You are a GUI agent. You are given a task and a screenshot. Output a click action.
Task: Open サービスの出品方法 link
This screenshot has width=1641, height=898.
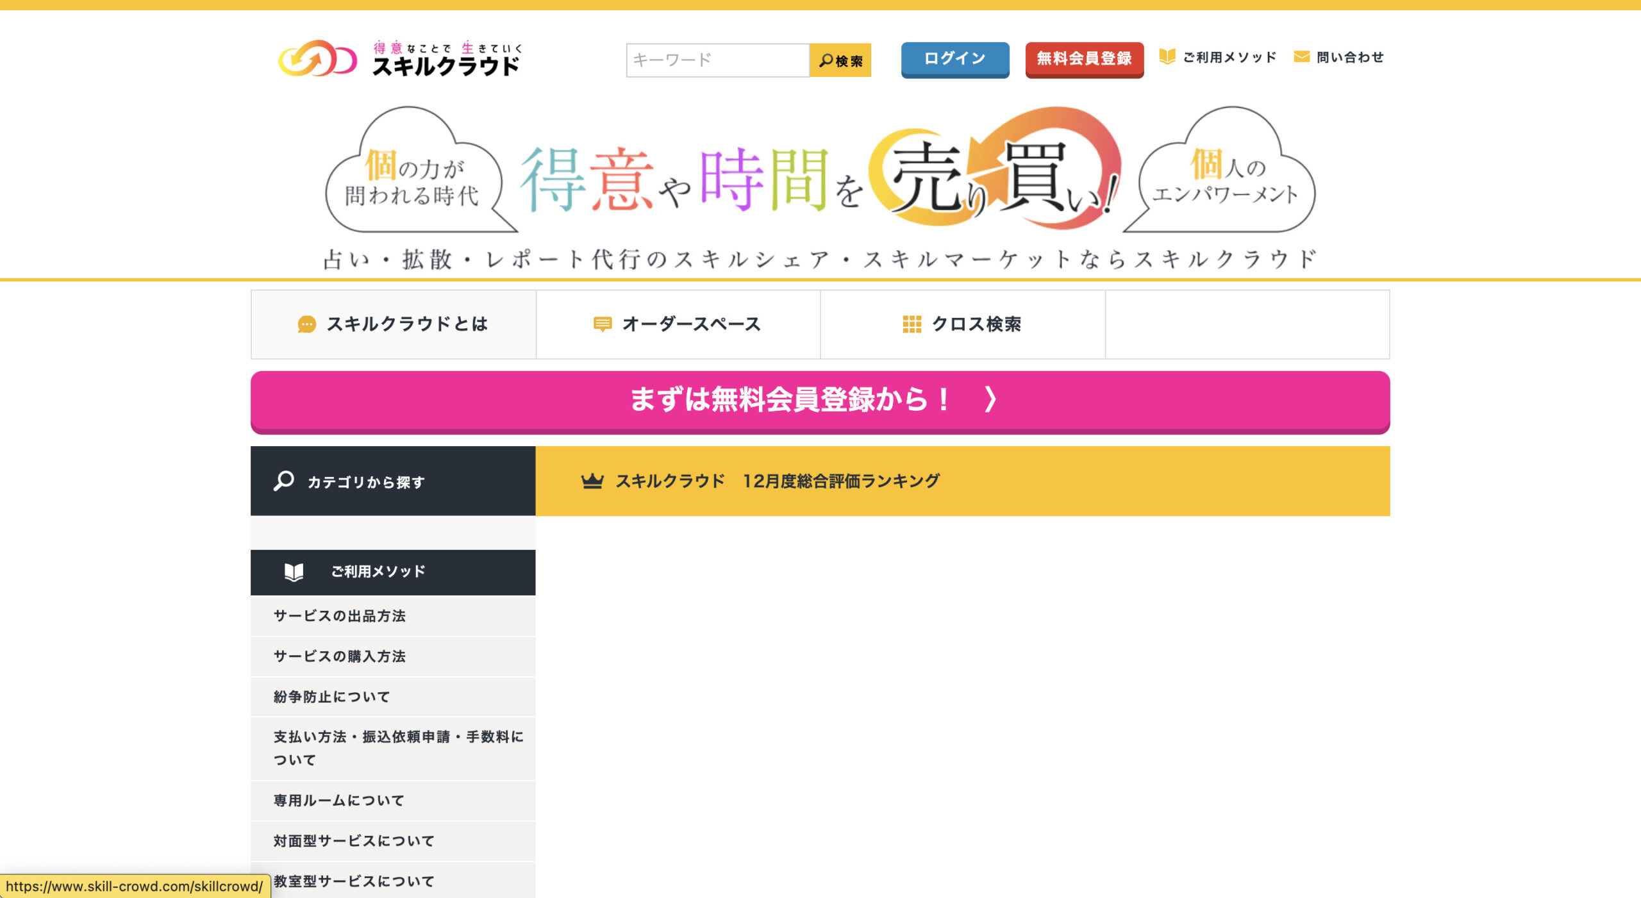coord(393,616)
